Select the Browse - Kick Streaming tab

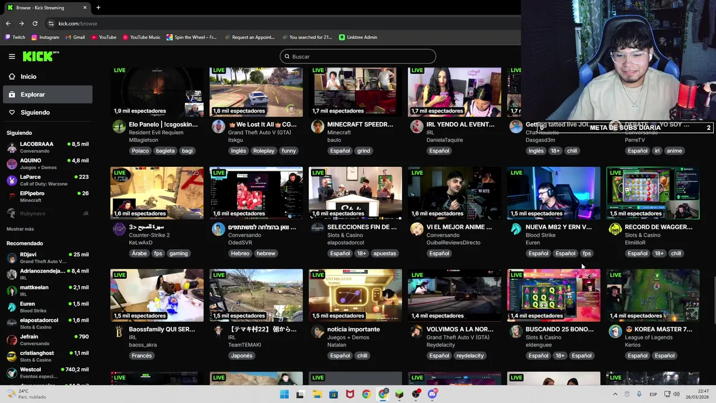pyautogui.click(x=48, y=8)
